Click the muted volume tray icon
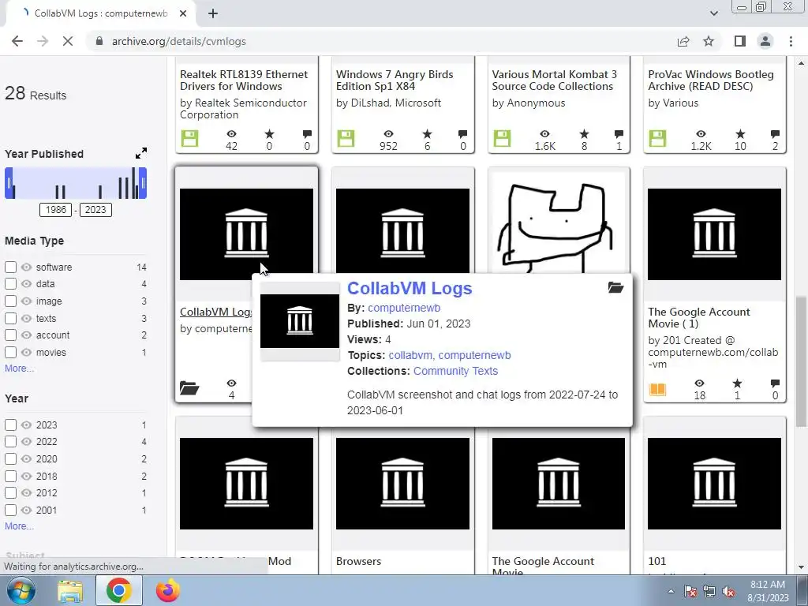808x606 pixels. click(x=728, y=591)
